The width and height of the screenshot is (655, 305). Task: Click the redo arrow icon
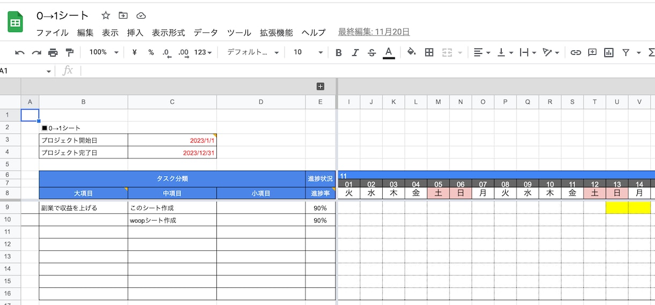(x=37, y=52)
